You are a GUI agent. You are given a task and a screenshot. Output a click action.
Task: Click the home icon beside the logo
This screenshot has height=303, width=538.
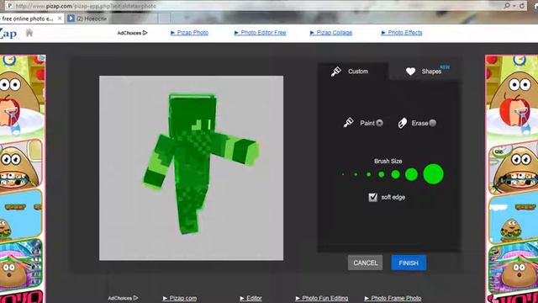[29, 33]
